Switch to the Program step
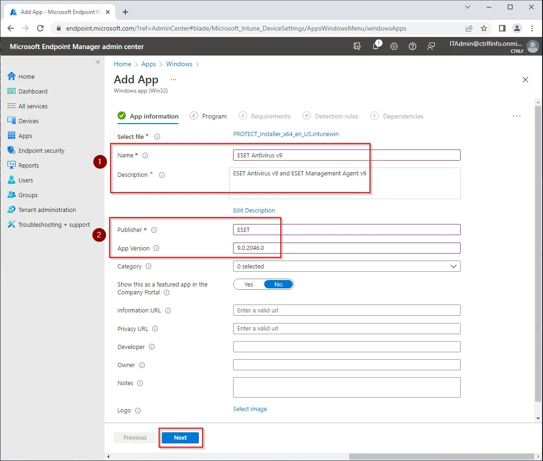 coord(208,116)
